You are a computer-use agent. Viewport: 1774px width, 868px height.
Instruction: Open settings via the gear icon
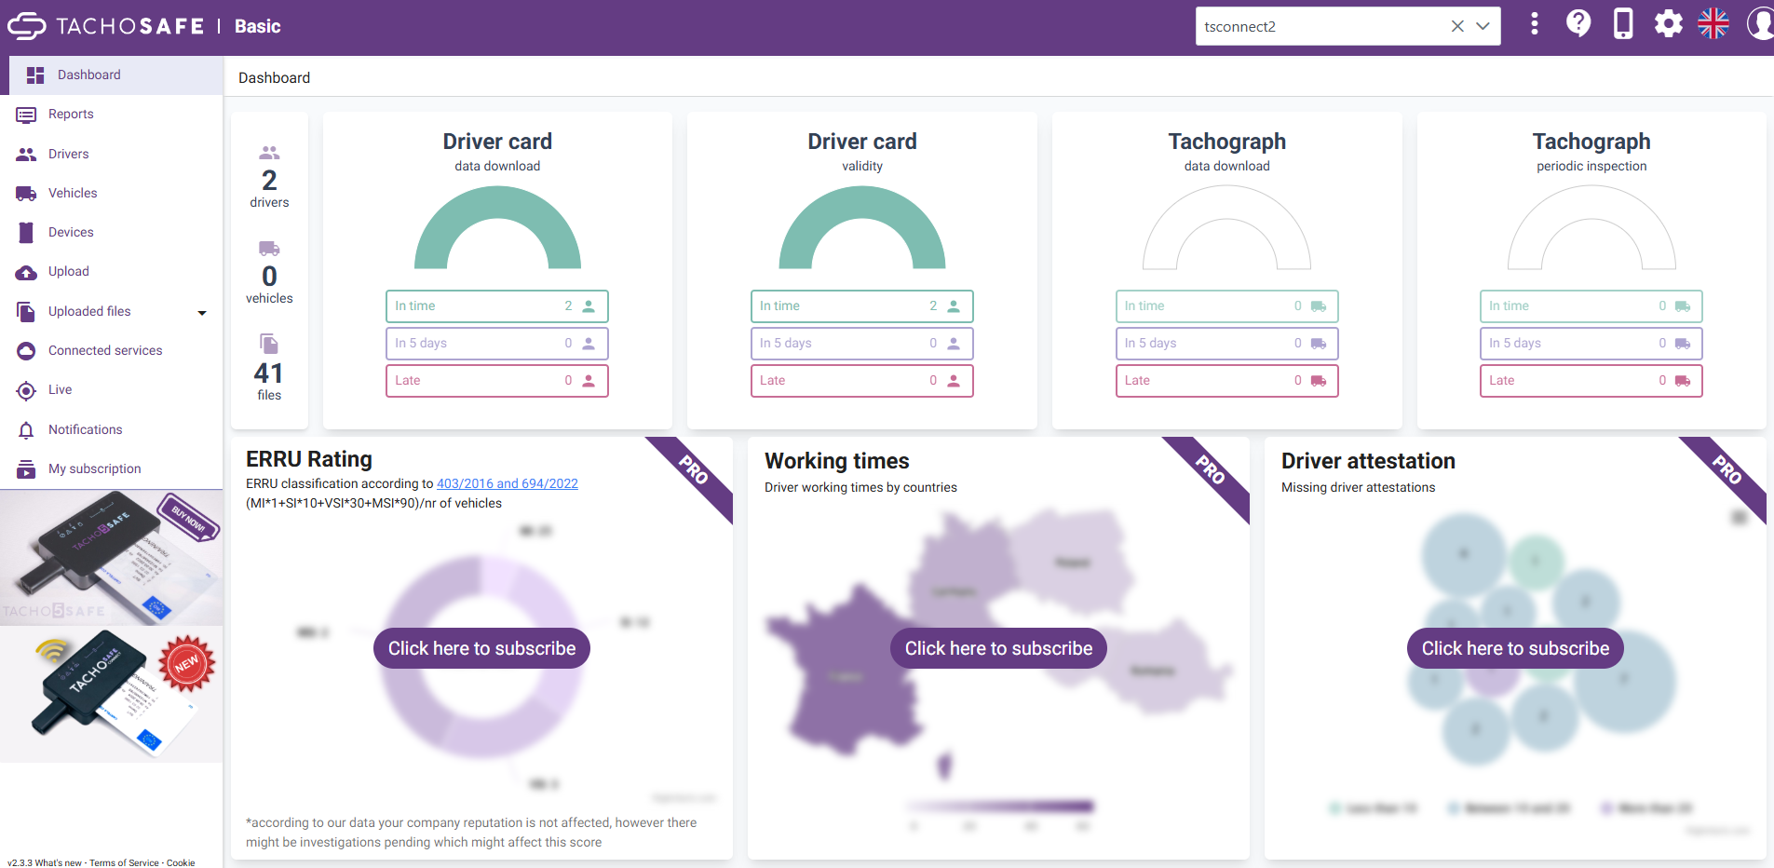[1669, 24]
